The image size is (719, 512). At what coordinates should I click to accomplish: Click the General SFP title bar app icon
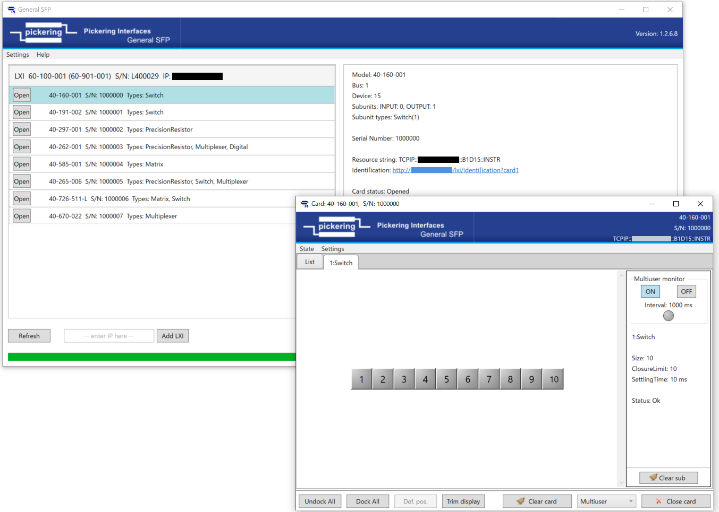(11, 10)
